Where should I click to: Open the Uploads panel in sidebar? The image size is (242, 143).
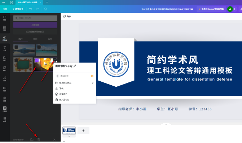point(5,38)
